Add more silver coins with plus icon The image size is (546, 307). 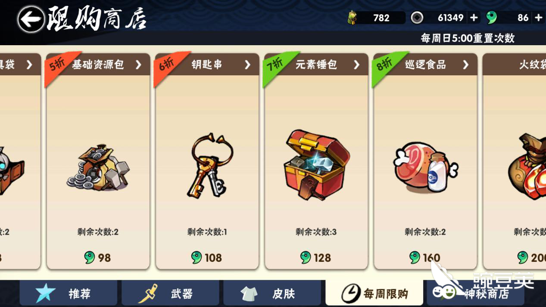point(474,18)
